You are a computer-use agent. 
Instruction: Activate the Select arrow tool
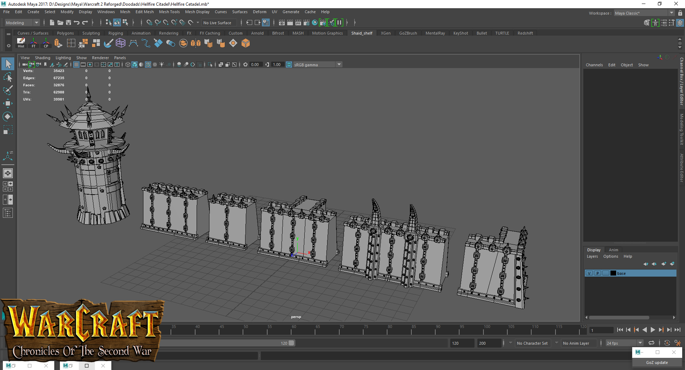pyautogui.click(x=8, y=64)
